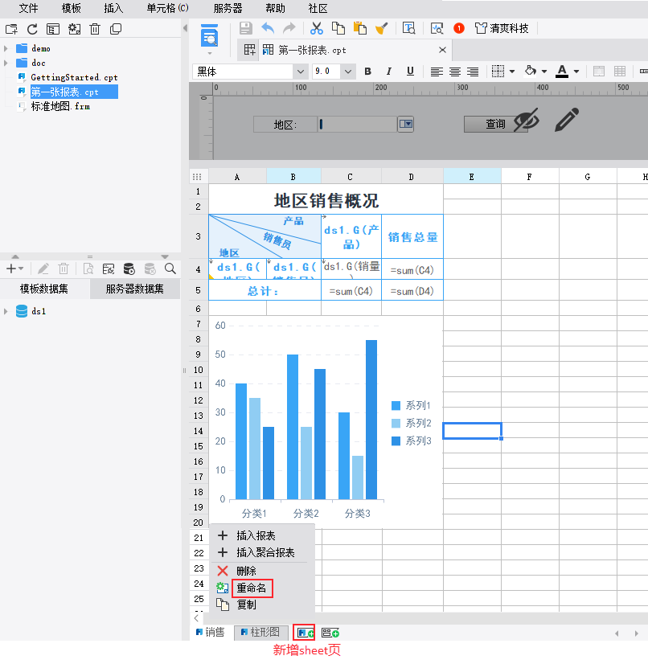This screenshot has width=648, height=664.
Task: Open the 服务器 menu
Action: click(x=228, y=9)
